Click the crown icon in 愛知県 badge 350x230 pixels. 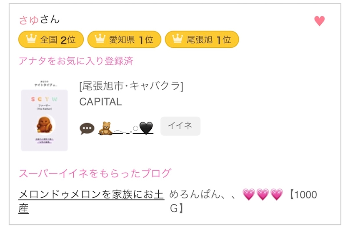point(100,39)
